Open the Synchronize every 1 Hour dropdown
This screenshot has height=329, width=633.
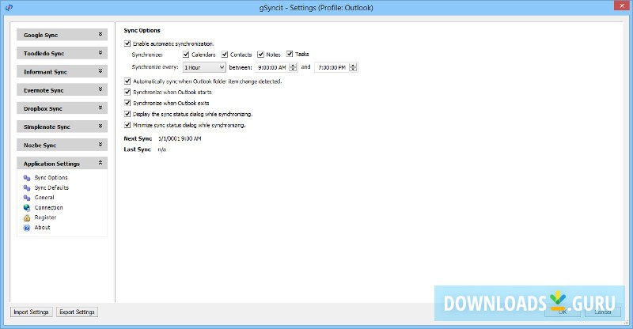pos(204,67)
